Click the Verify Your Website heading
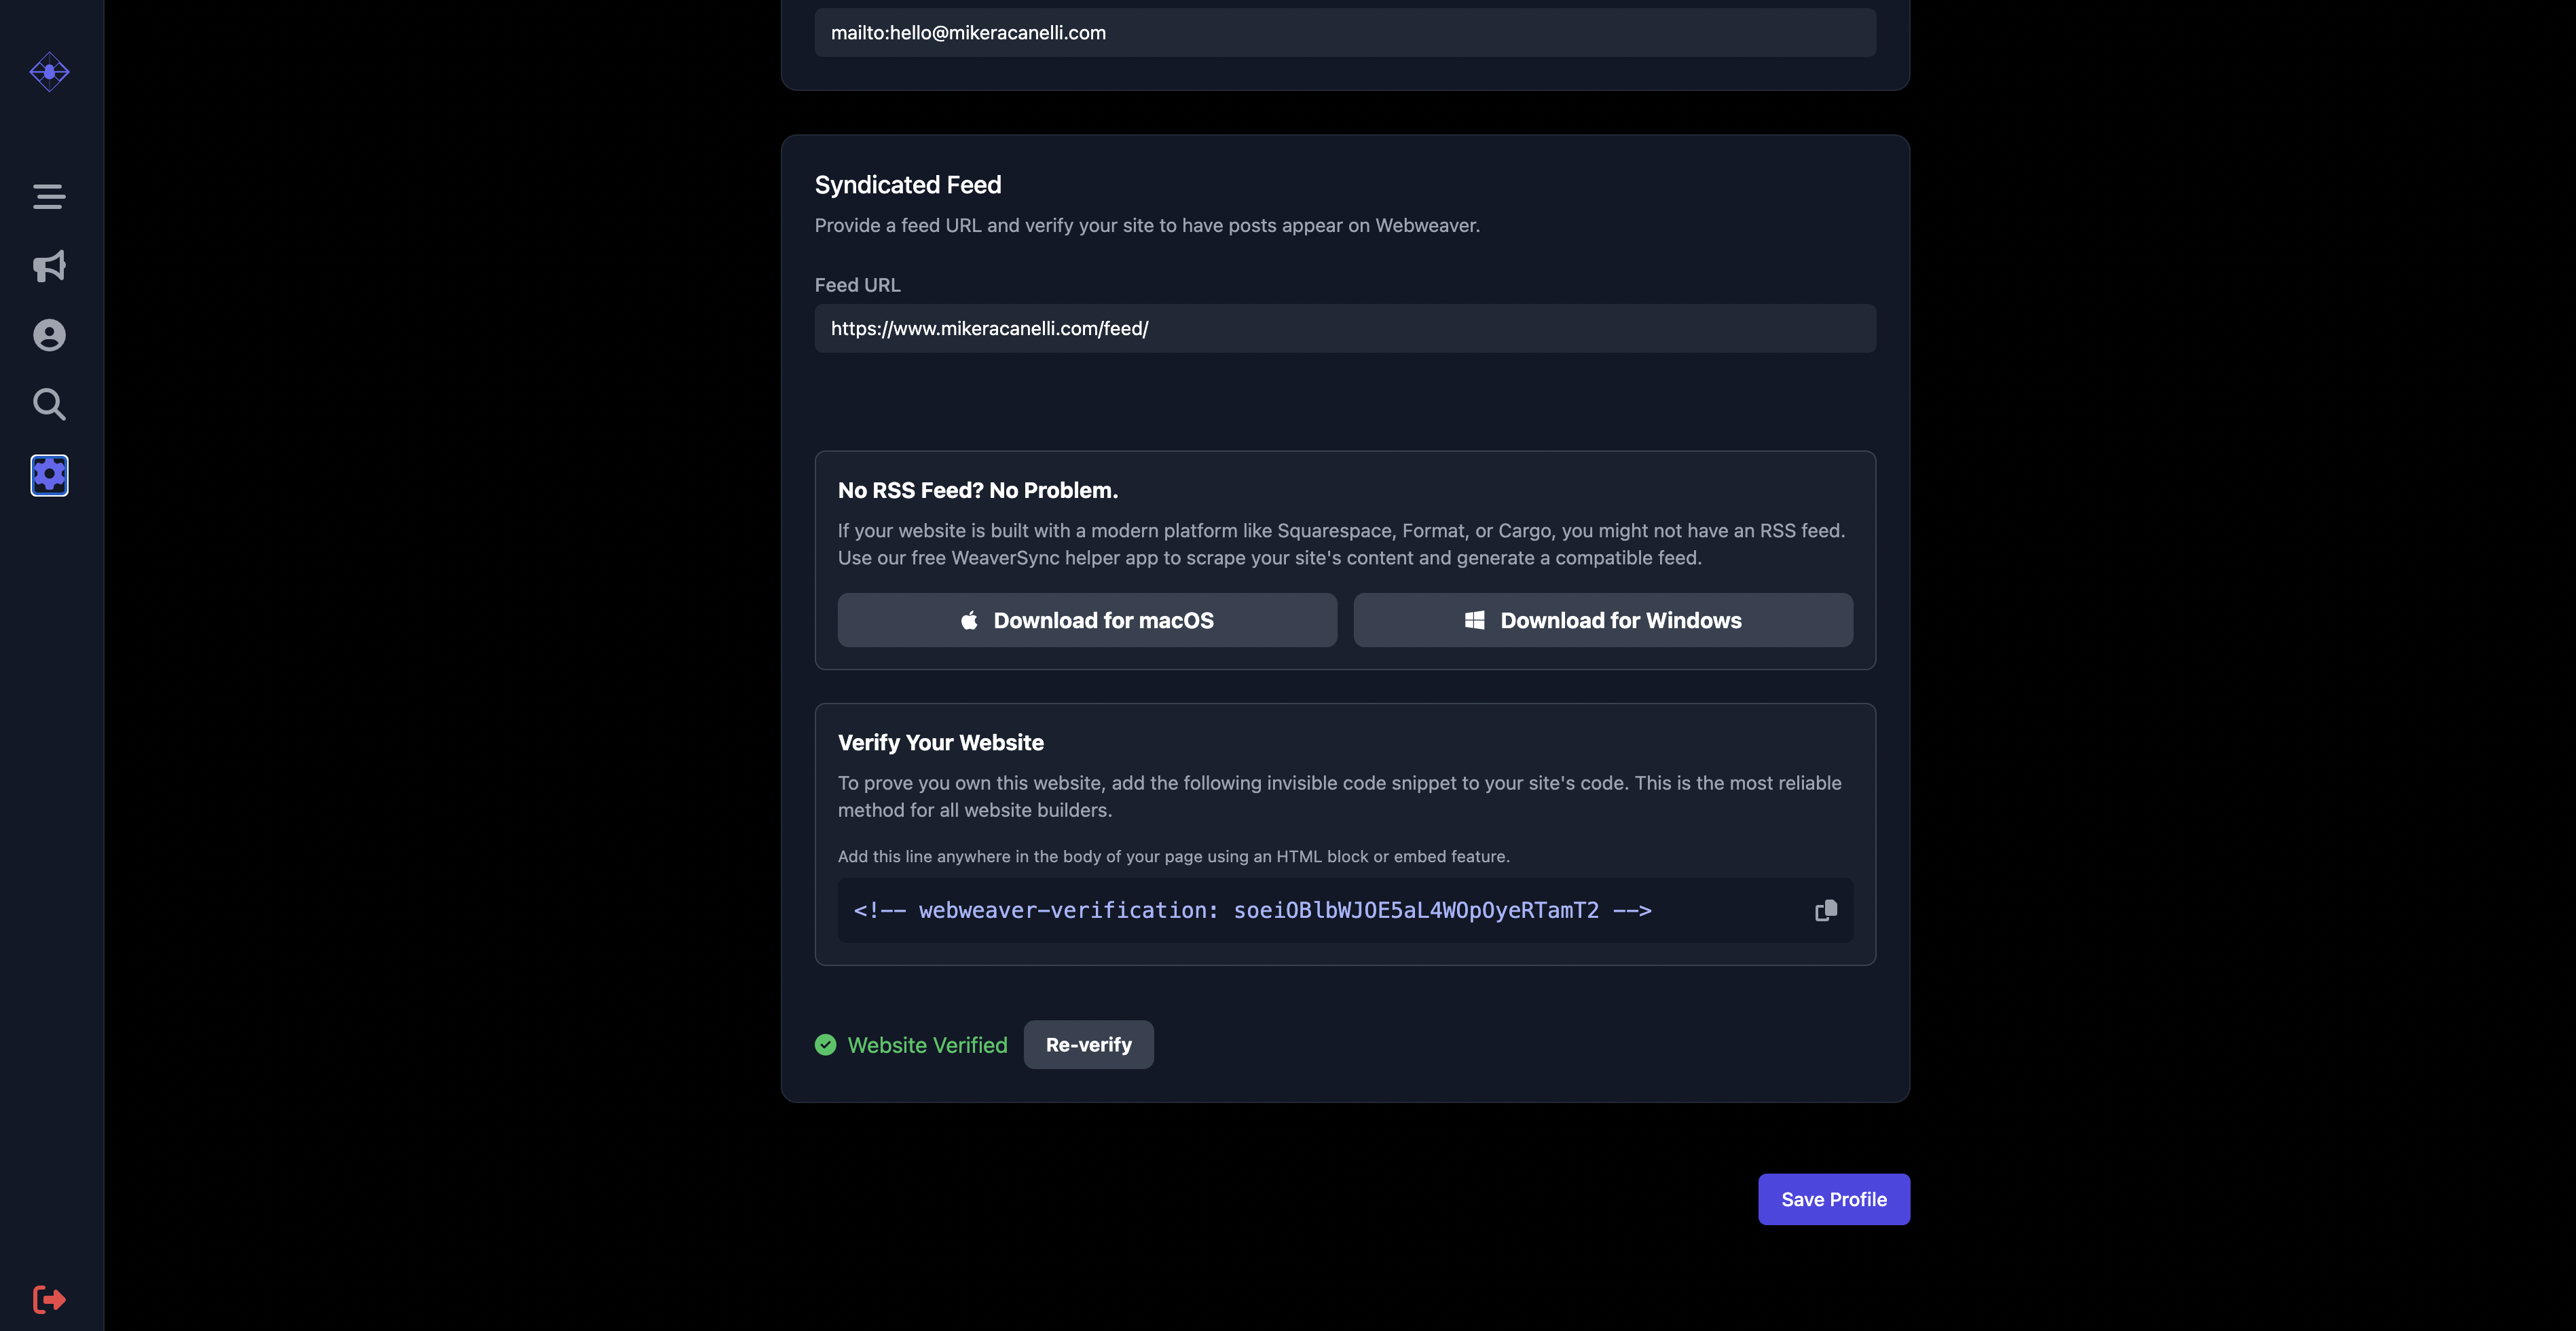 click(x=940, y=742)
